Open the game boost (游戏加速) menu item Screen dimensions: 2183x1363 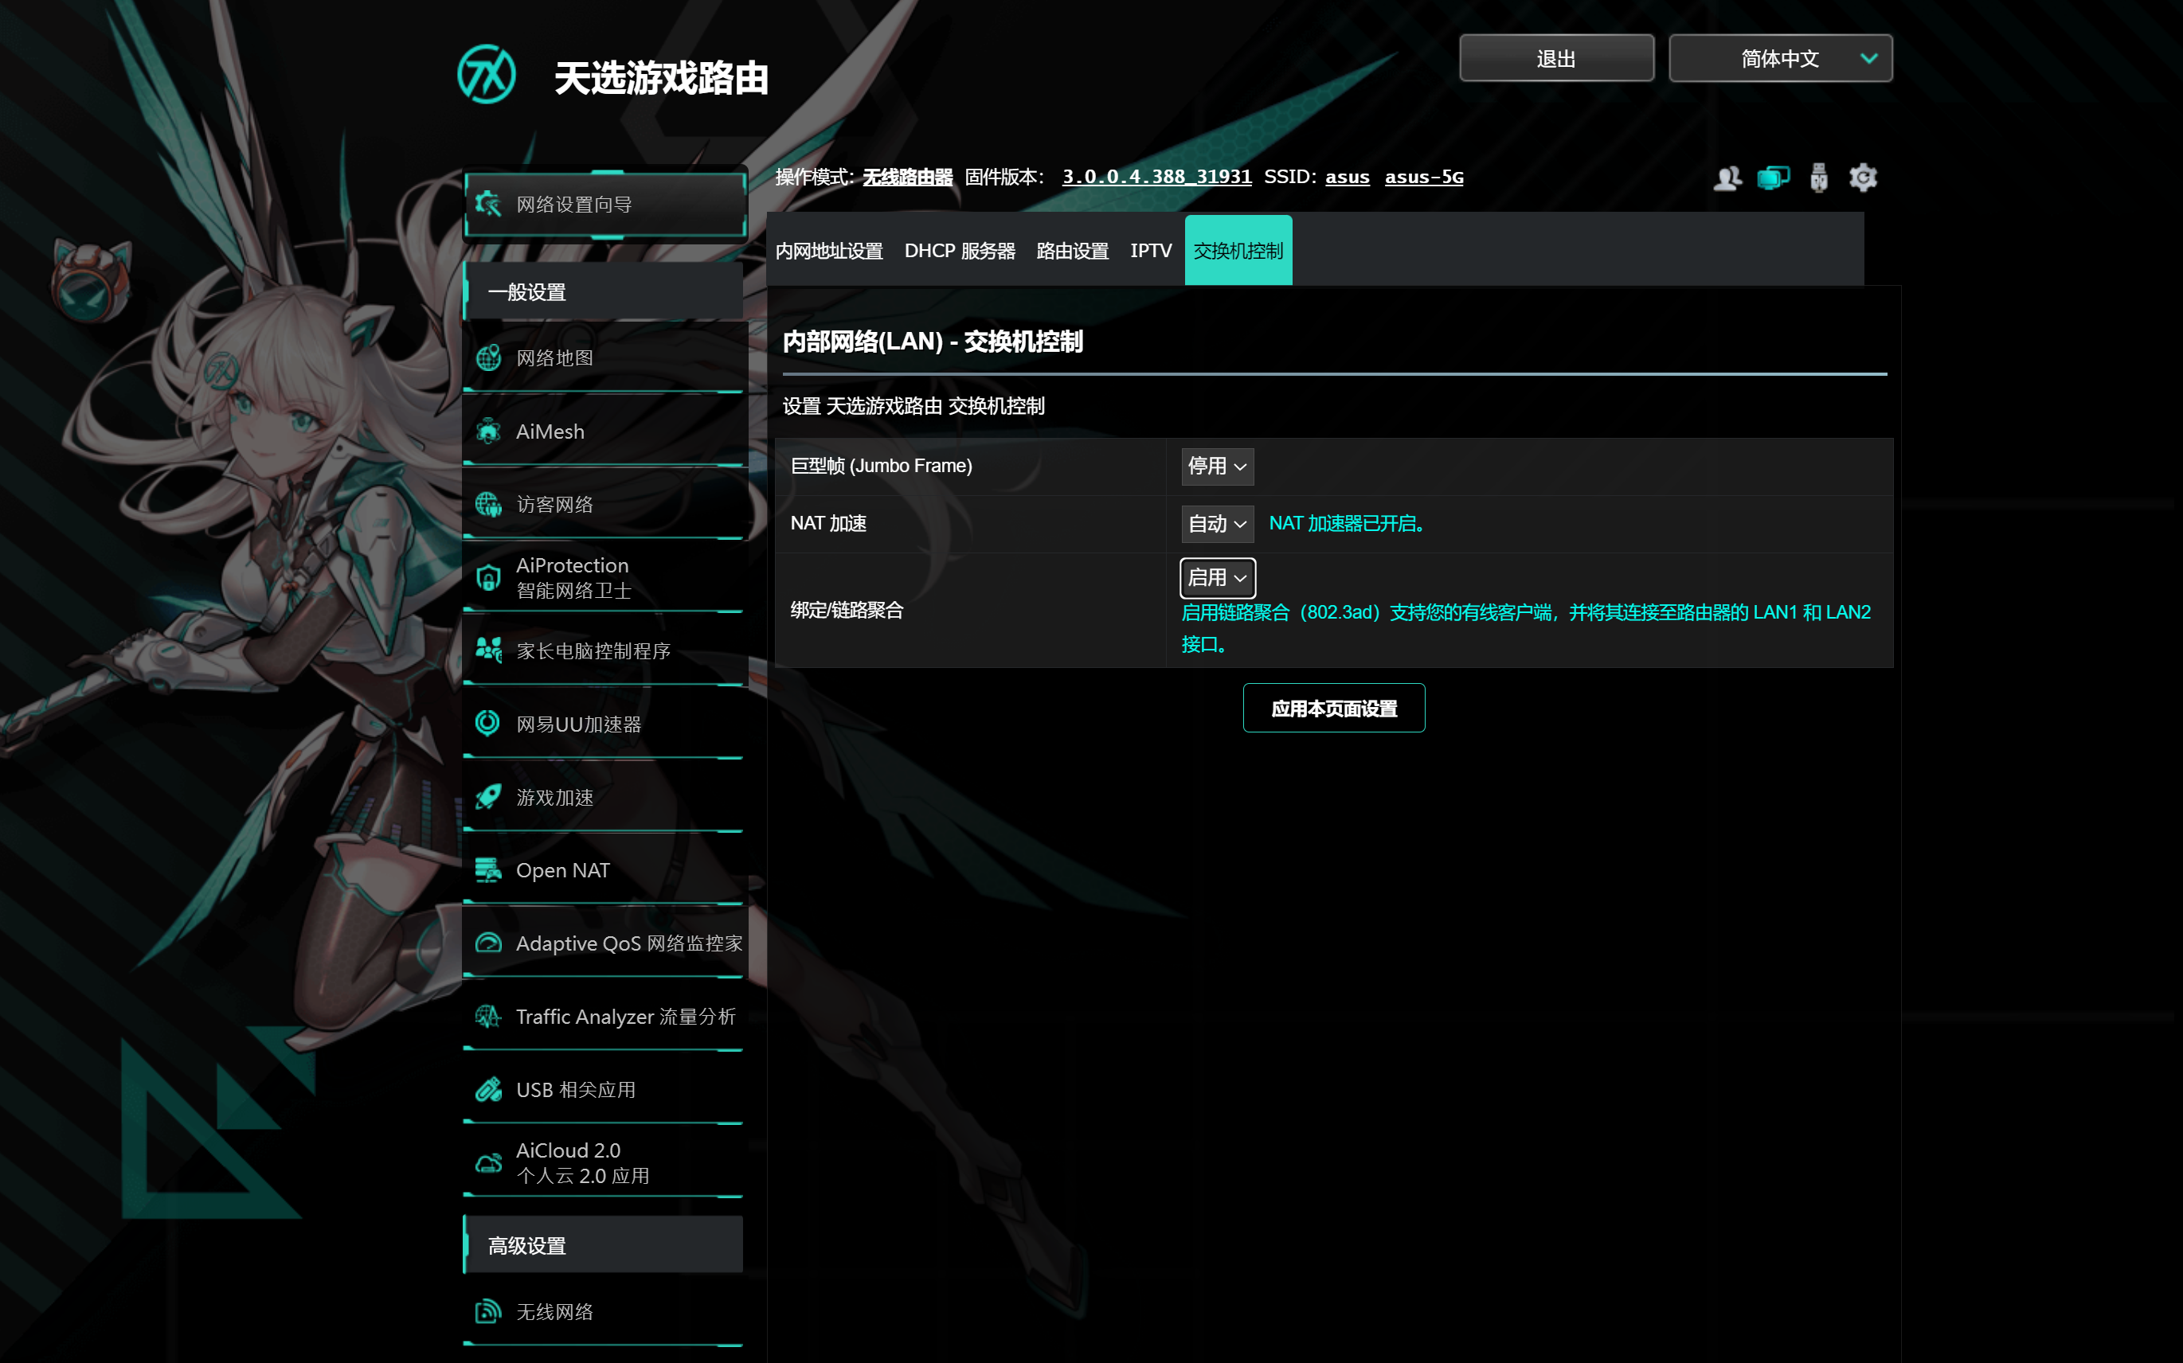point(603,797)
